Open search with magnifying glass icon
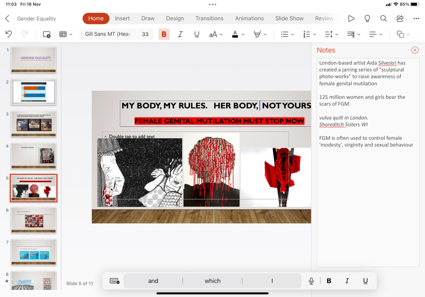 383,19
